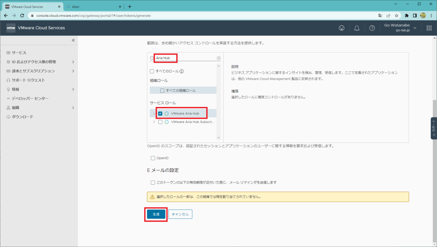437x247 pixels.
Task: Click the 生成 button
Action: (156, 214)
